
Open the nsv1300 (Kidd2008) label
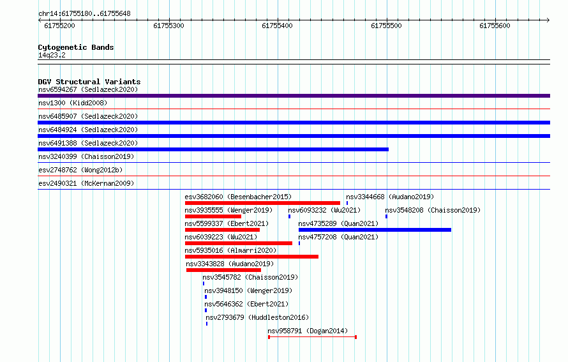73,103
